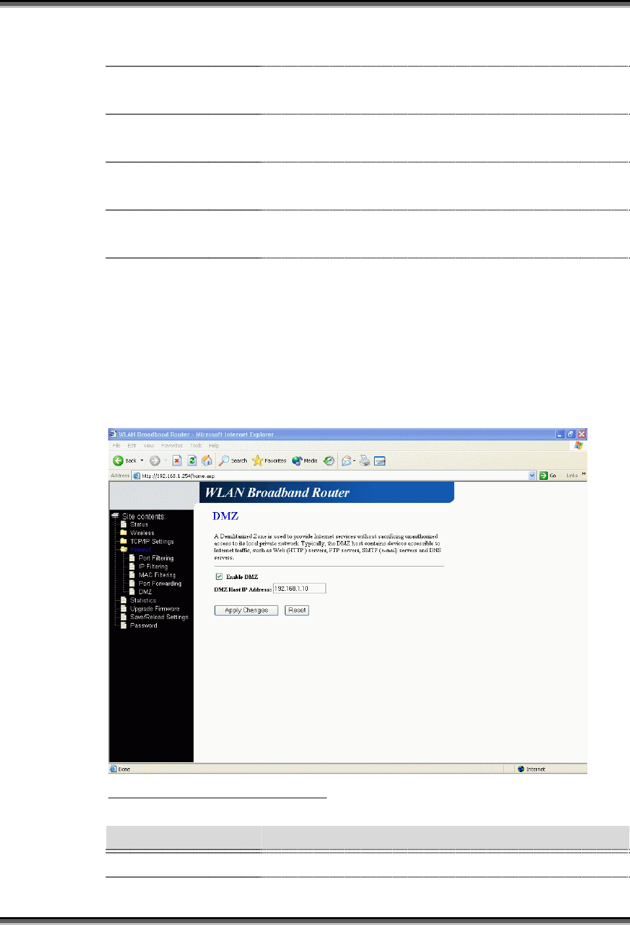630x925 pixels.
Task: Click the address bar URL field
Action: [x=334, y=475]
